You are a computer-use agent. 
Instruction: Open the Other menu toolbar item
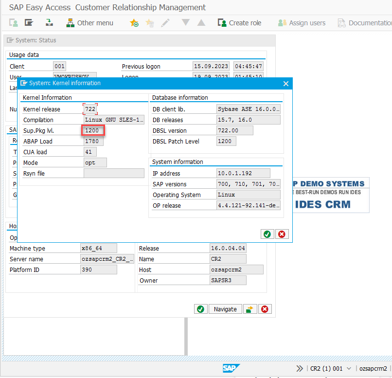(89, 23)
